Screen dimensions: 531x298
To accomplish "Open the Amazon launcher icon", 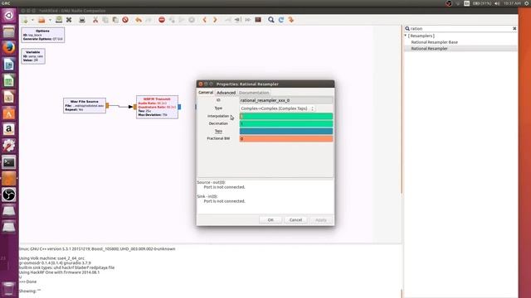I will (x=9, y=129).
